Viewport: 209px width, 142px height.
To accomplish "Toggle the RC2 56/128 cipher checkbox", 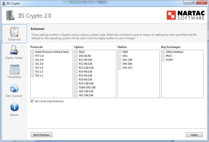I will pyautogui.click(x=76, y=64).
